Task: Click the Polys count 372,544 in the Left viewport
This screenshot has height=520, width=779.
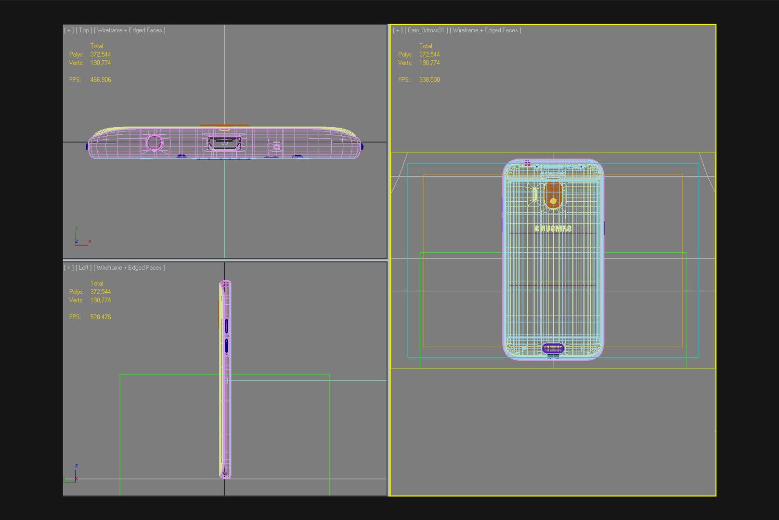Action: (101, 292)
